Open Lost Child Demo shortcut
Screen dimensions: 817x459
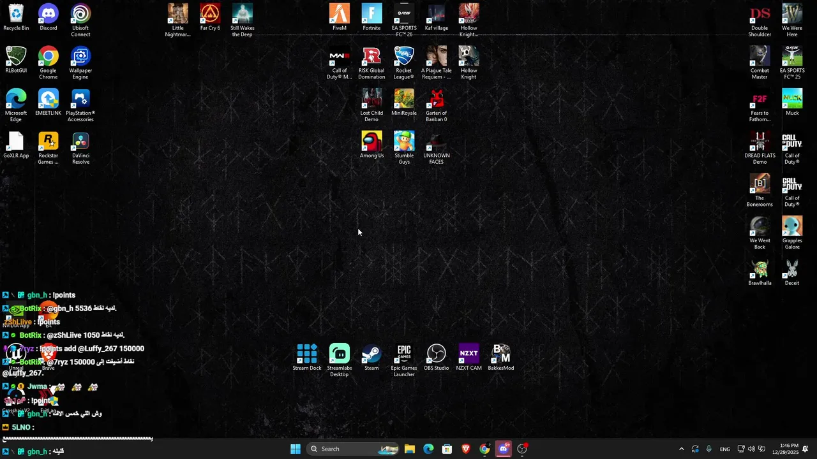371,105
